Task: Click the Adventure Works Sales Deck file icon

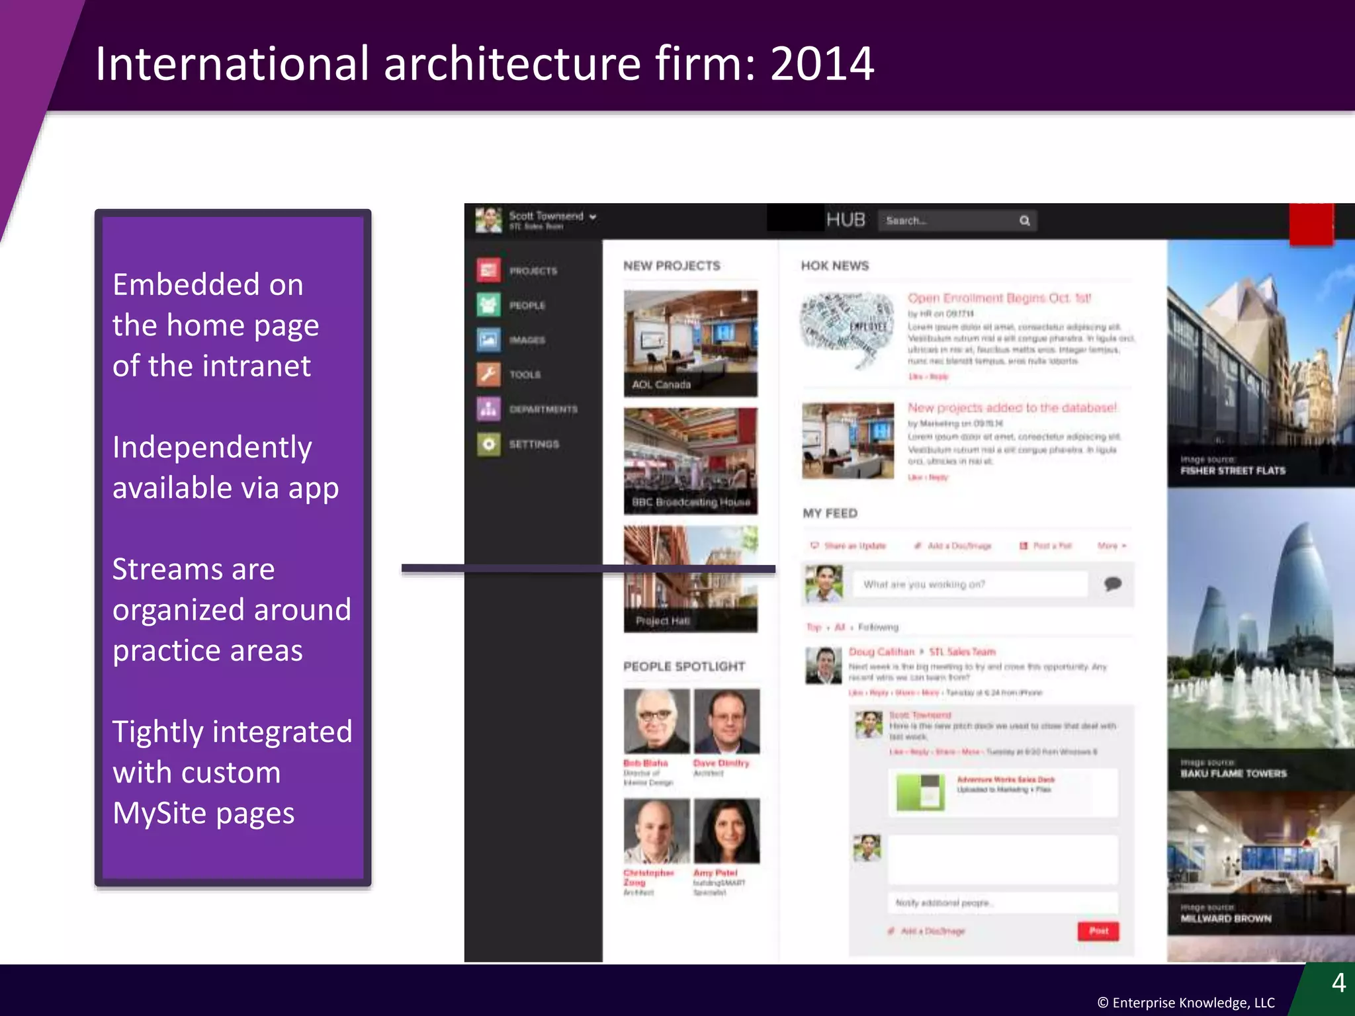Action: (x=920, y=792)
